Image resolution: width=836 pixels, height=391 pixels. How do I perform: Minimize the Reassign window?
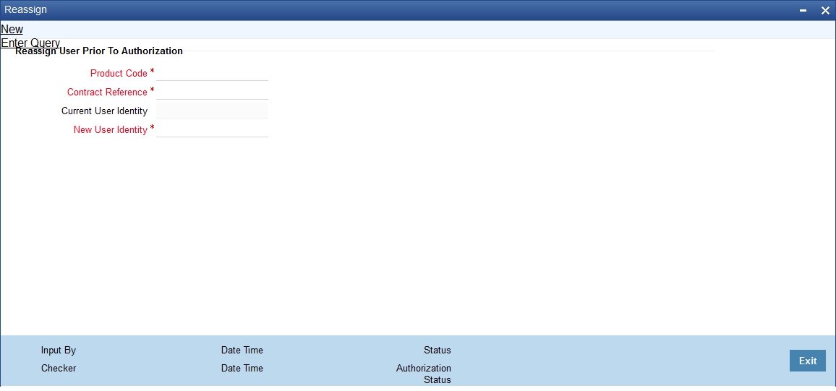803,10
